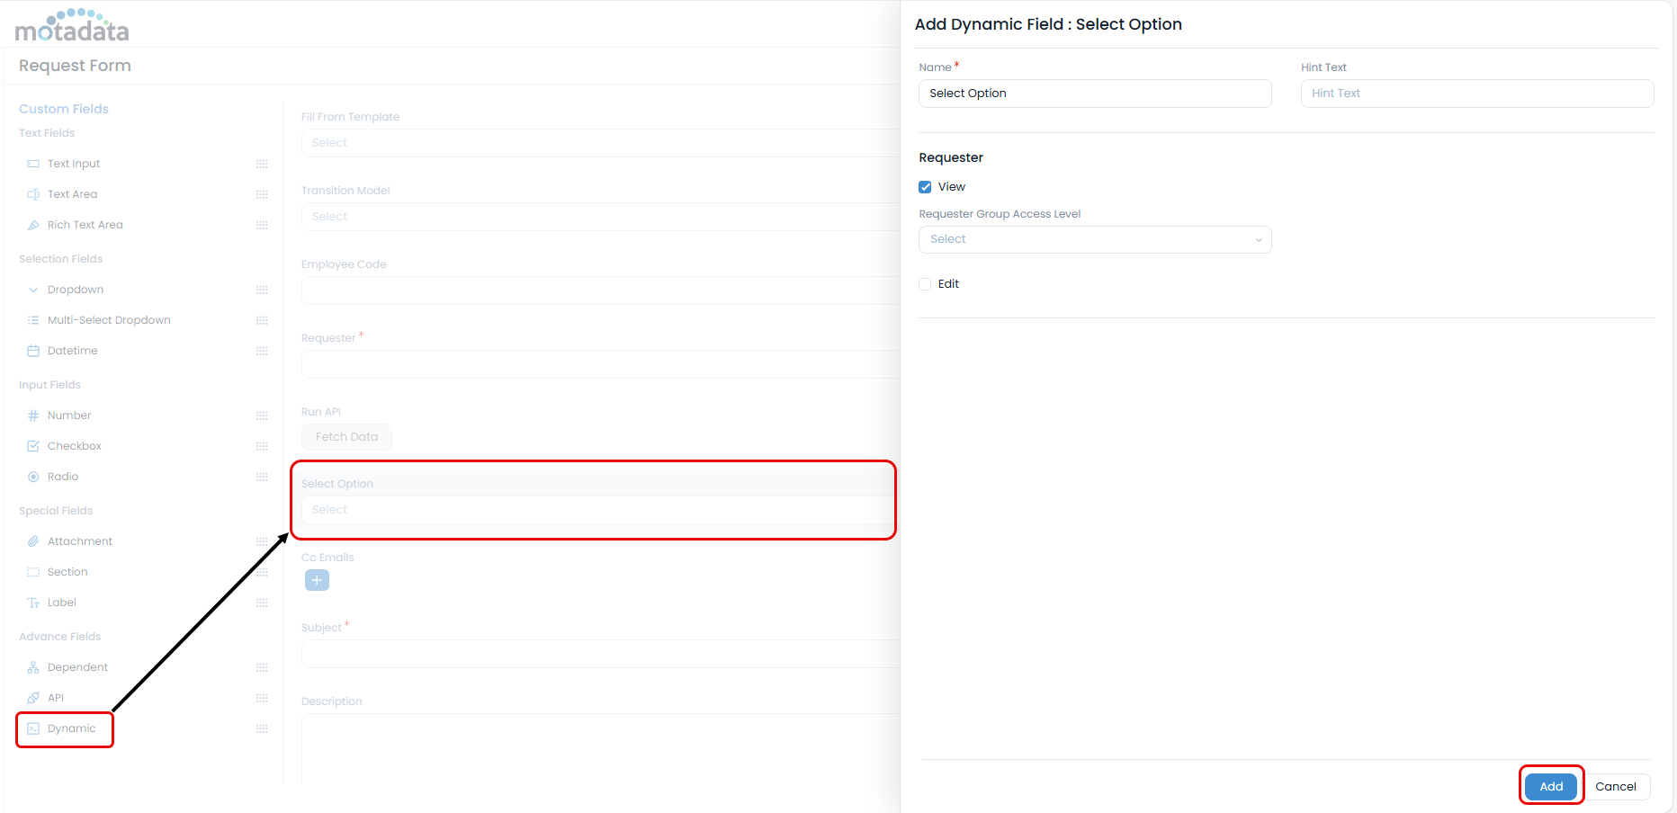Click the Custom Fields heading
The height and width of the screenshot is (813, 1677).
click(64, 109)
